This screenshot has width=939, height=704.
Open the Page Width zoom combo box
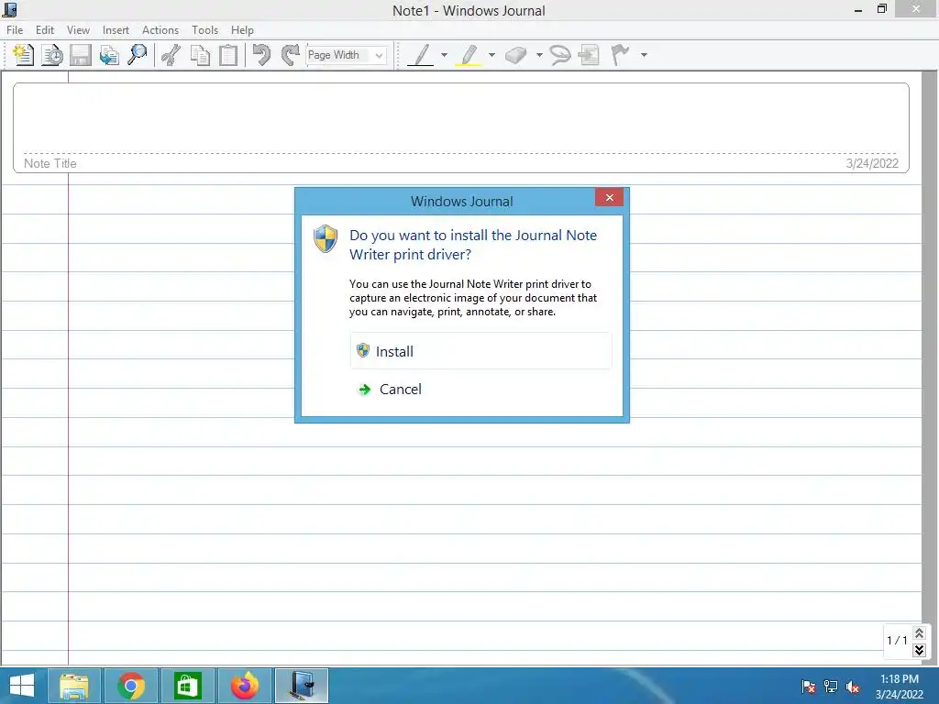346,55
